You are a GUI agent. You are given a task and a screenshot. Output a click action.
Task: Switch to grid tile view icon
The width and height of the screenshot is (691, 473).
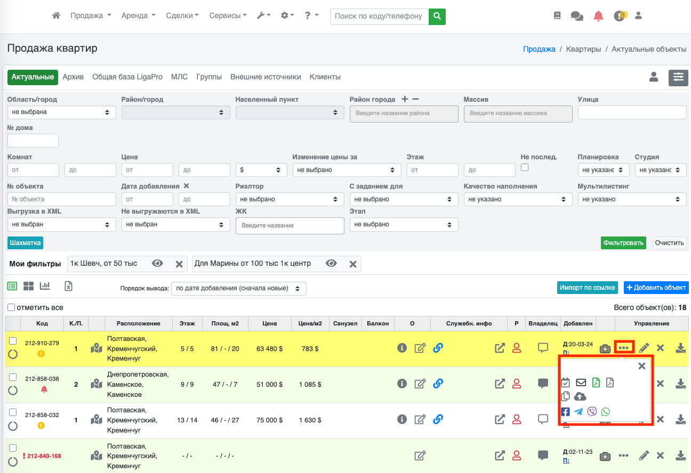point(28,286)
